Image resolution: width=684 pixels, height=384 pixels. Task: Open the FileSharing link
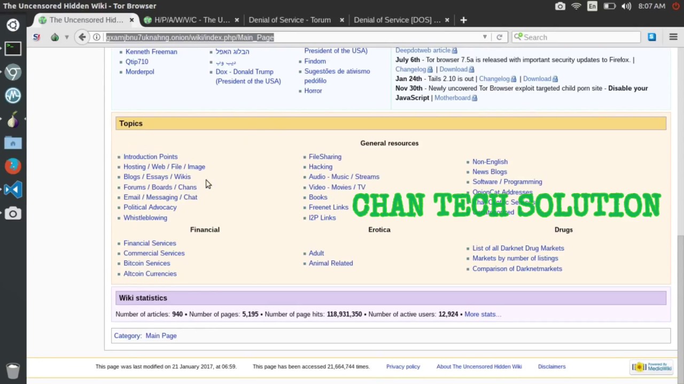(x=325, y=157)
